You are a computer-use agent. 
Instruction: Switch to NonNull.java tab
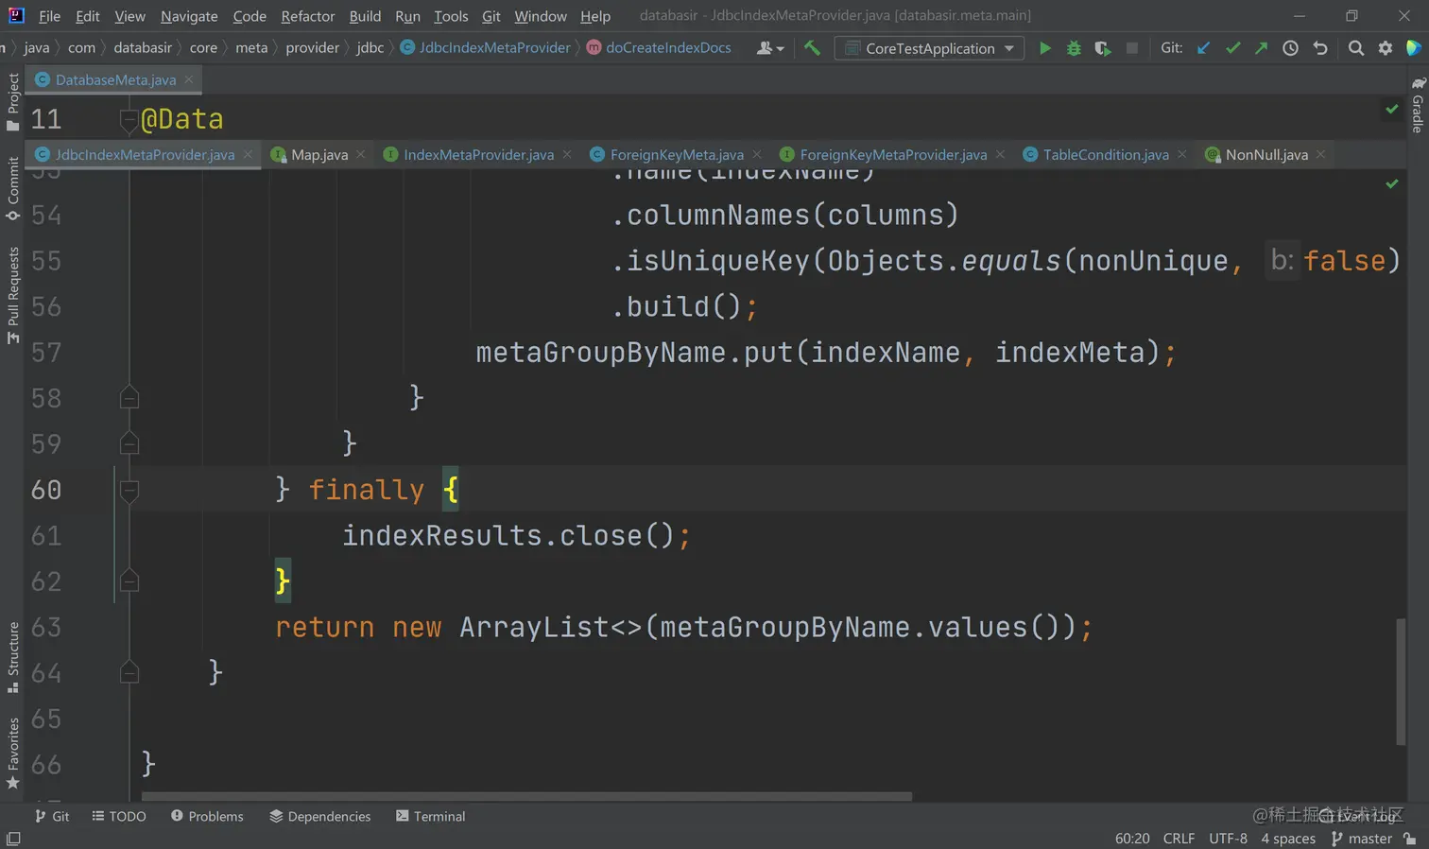pyautogui.click(x=1266, y=154)
